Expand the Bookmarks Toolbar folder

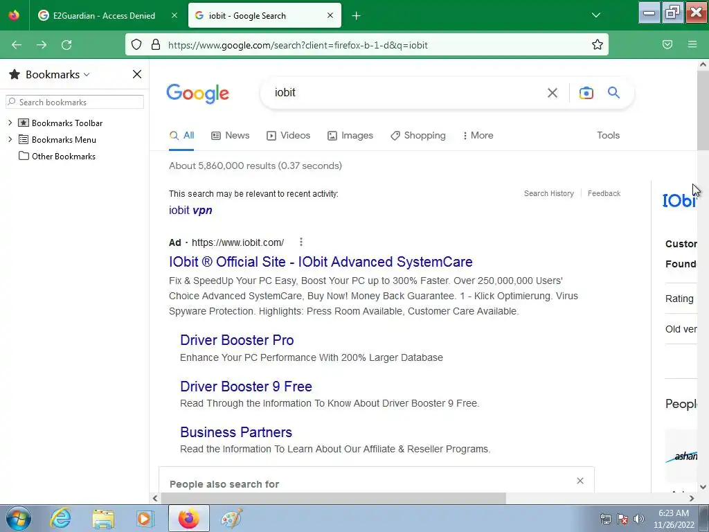pyautogui.click(x=10, y=123)
